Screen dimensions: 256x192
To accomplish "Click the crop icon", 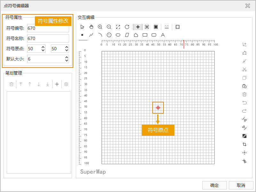I will 244,144.
